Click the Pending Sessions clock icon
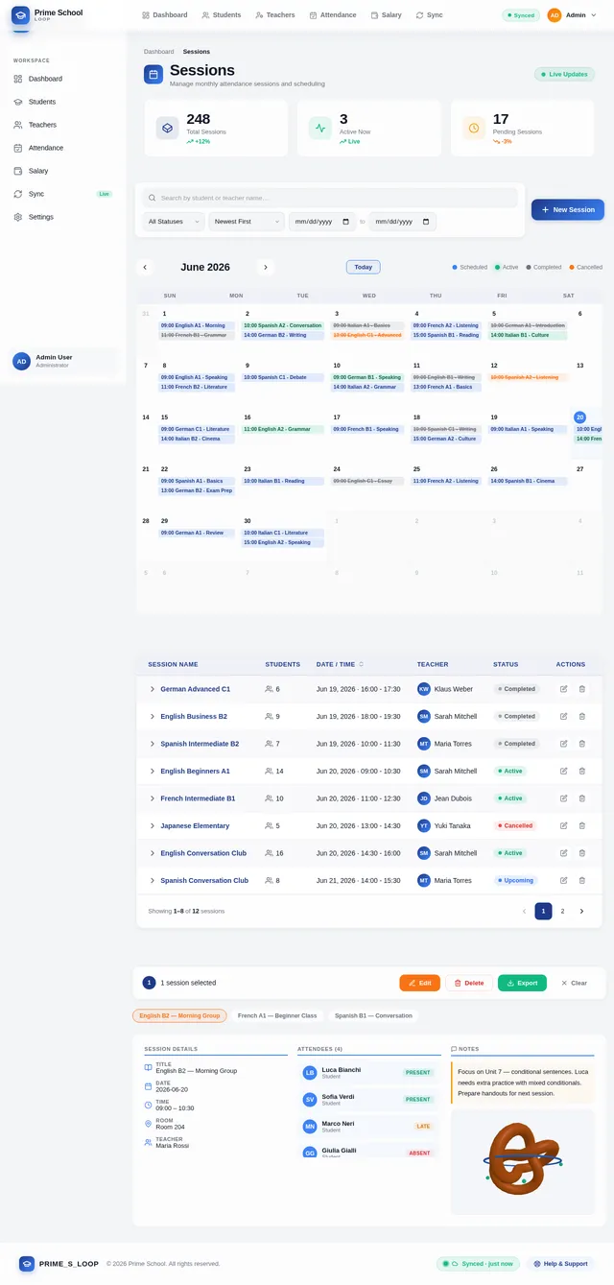Image resolution: width=614 pixels, height=1285 pixels. (474, 128)
